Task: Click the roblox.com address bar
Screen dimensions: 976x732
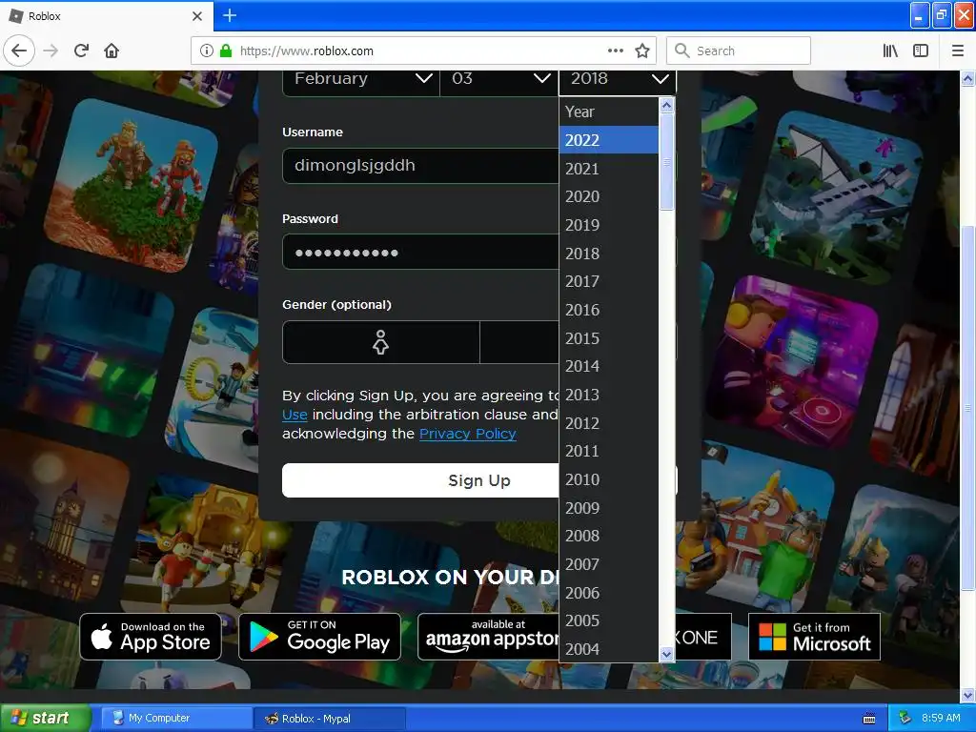Action: click(422, 51)
